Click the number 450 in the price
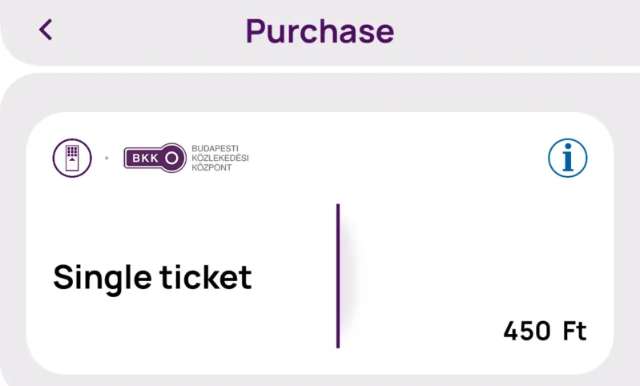 526,331
